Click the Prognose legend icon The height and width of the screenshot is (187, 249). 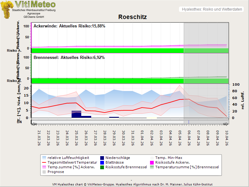coord(44,172)
